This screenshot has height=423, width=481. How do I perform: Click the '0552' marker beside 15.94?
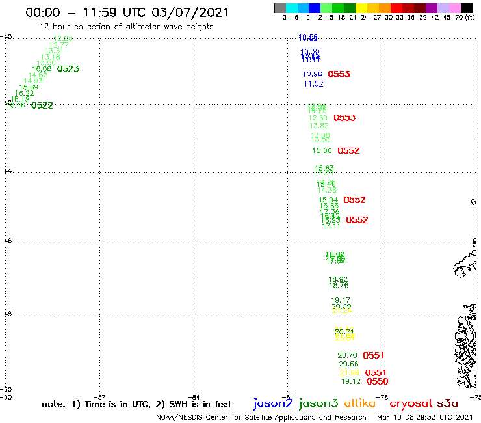[x=354, y=200]
